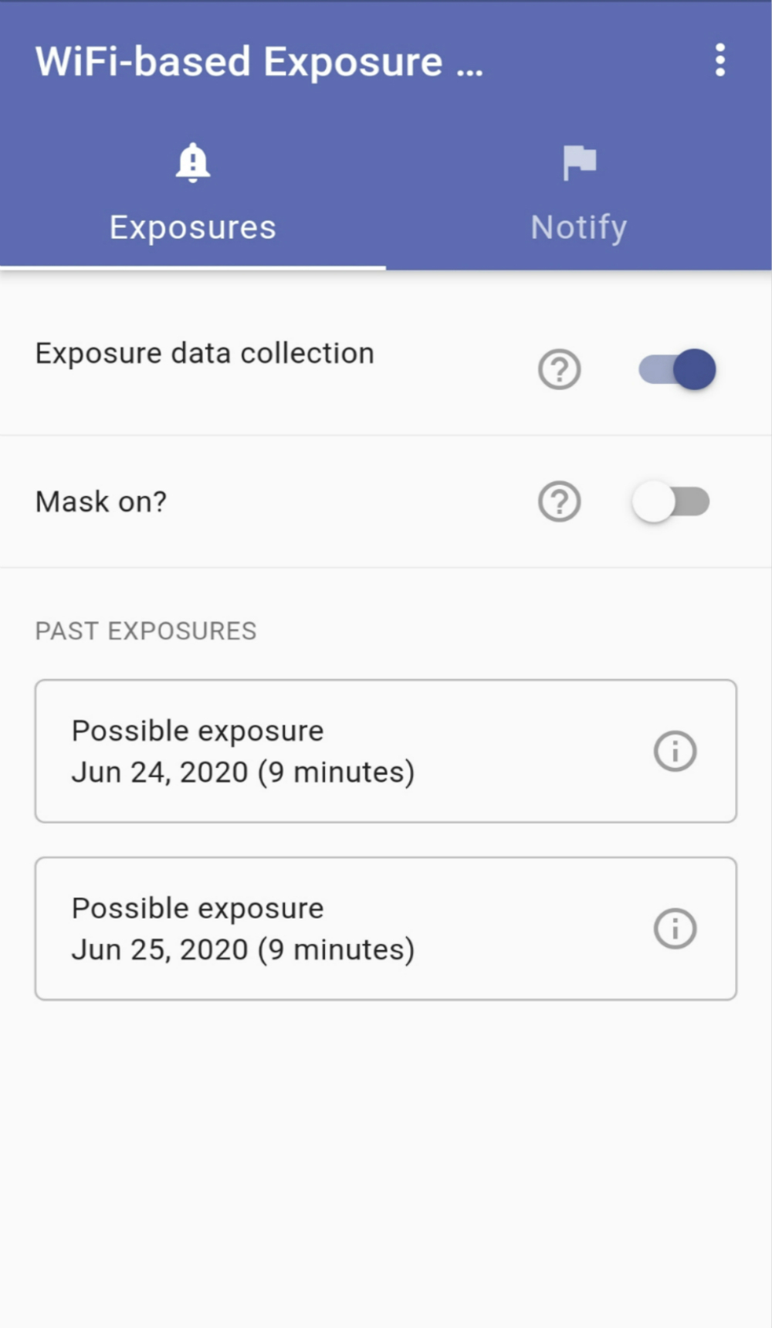The width and height of the screenshot is (772, 1328).
Task: Disable the Exposure data collection switch
Action: click(677, 369)
